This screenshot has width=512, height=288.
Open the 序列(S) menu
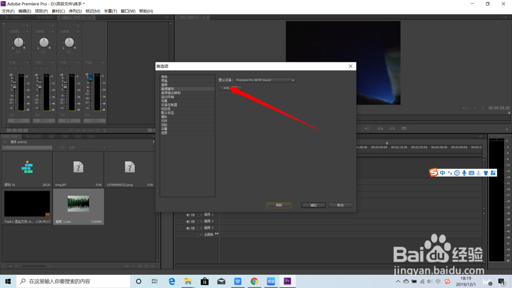[x=75, y=11]
